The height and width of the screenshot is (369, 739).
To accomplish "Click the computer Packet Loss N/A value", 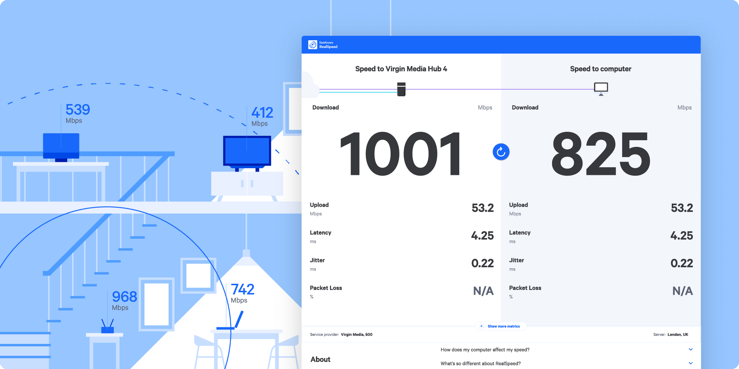I will [x=682, y=291].
